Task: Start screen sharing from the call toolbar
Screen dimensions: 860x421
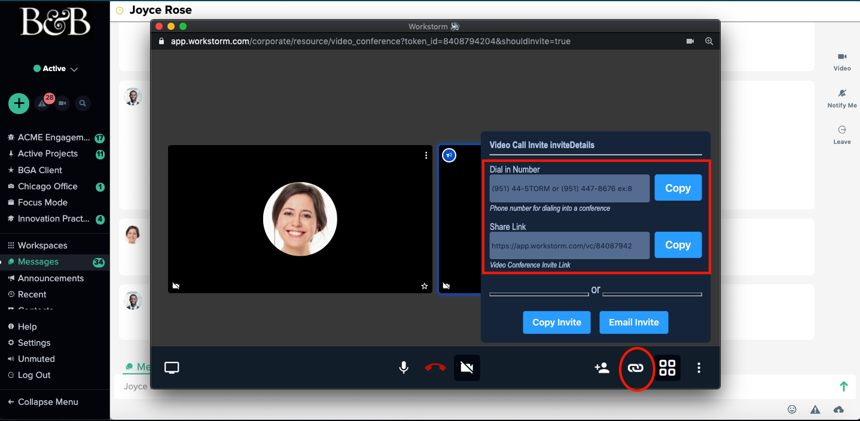Action: [x=172, y=368]
